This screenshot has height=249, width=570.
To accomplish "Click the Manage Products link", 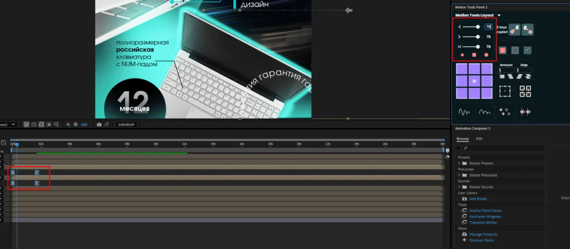I will click(484, 235).
